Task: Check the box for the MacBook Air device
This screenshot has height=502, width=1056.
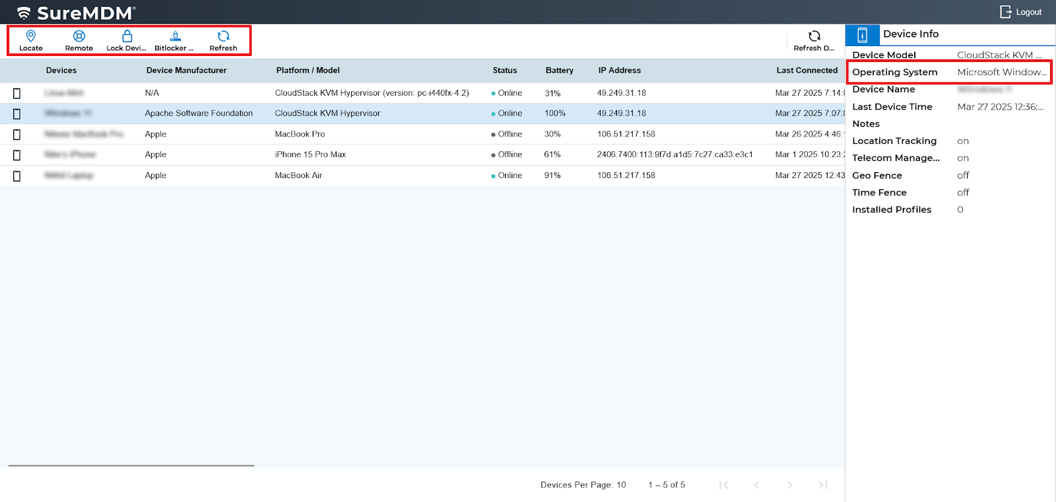Action: pyautogui.click(x=17, y=176)
